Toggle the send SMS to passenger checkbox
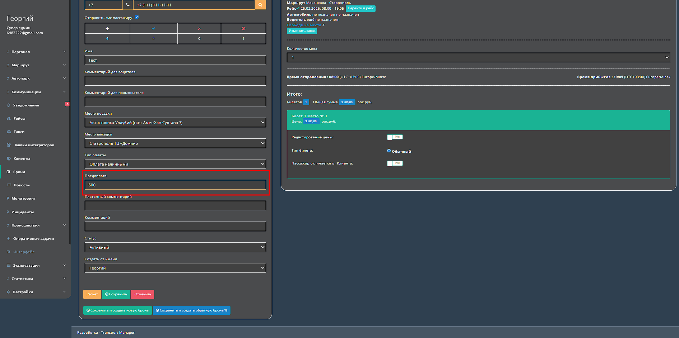The height and width of the screenshot is (338, 679). [x=137, y=17]
